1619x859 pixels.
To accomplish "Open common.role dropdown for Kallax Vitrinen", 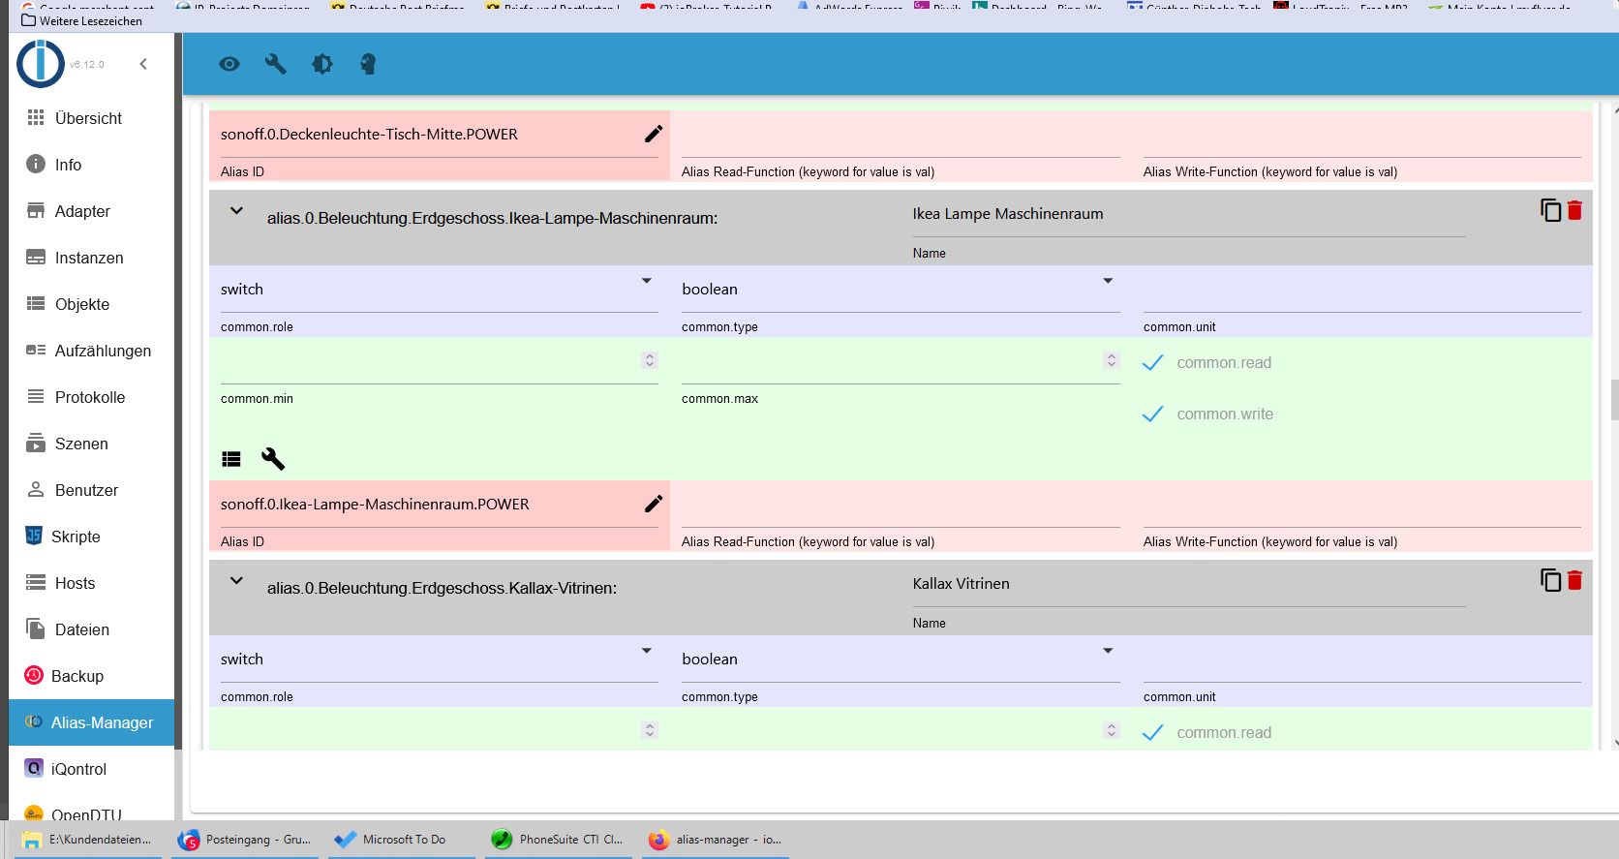I will (x=440, y=660).
